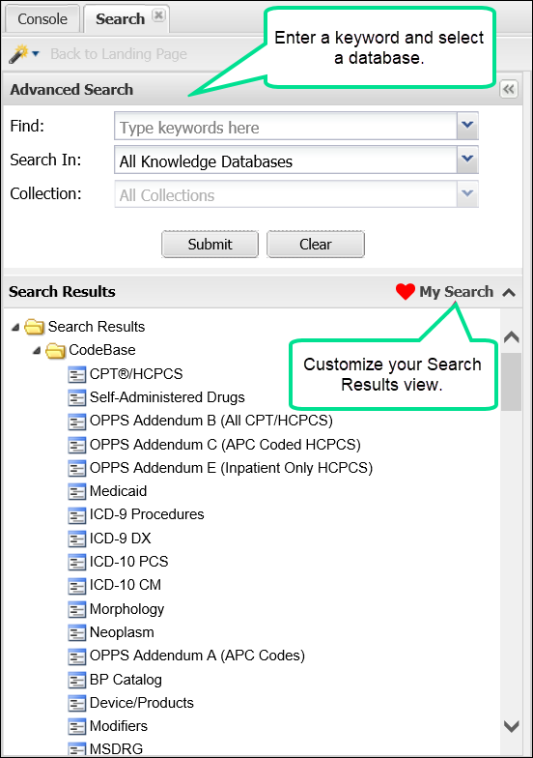Click the CodeBase folder icon
Viewport: 533px width, 758px height.
(56, 350)
